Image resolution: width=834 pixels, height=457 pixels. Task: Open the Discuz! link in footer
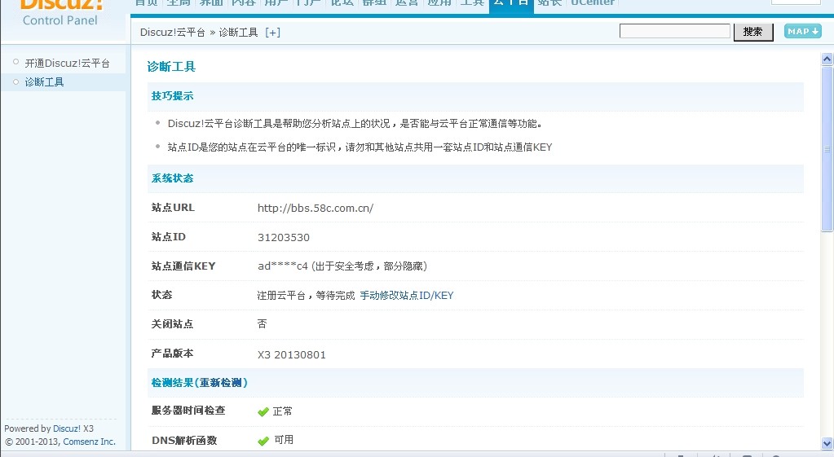coord(67,428)
